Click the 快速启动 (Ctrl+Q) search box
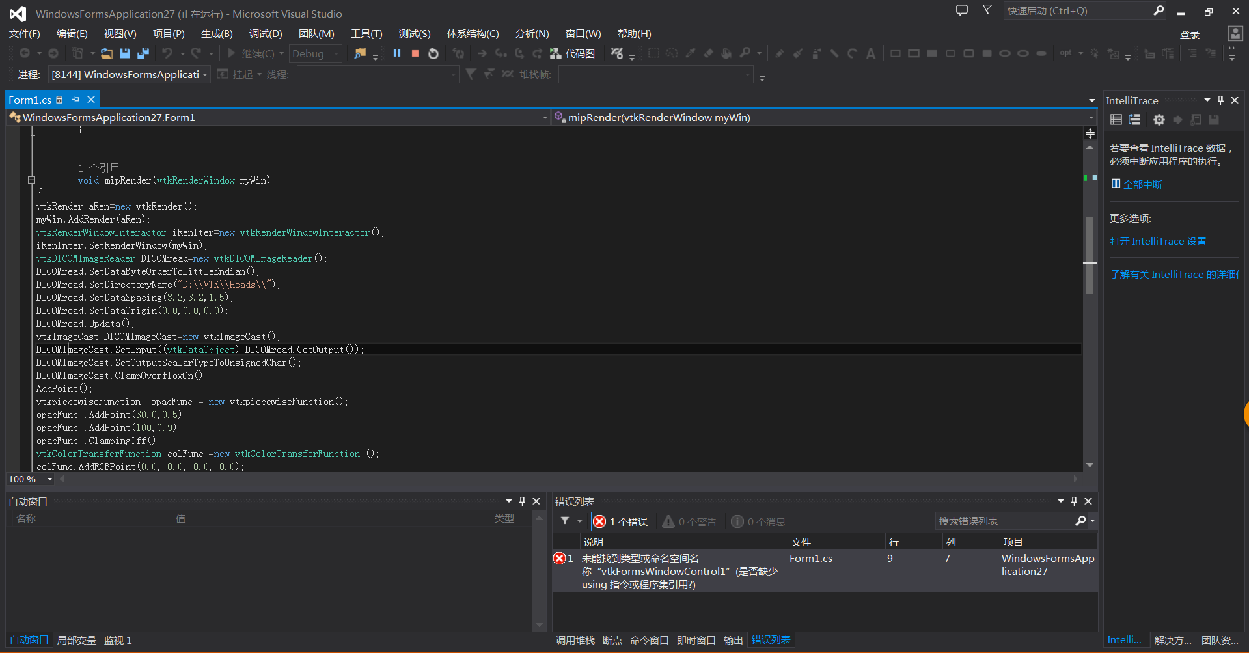Screen dimensions: 1249x653 (1077, 10)
